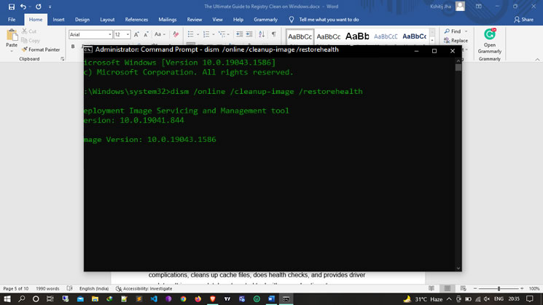This screenshot has height=305, width=543.
Task: Click the Tell me what you want to do box
Action: (x=329, y=20)
